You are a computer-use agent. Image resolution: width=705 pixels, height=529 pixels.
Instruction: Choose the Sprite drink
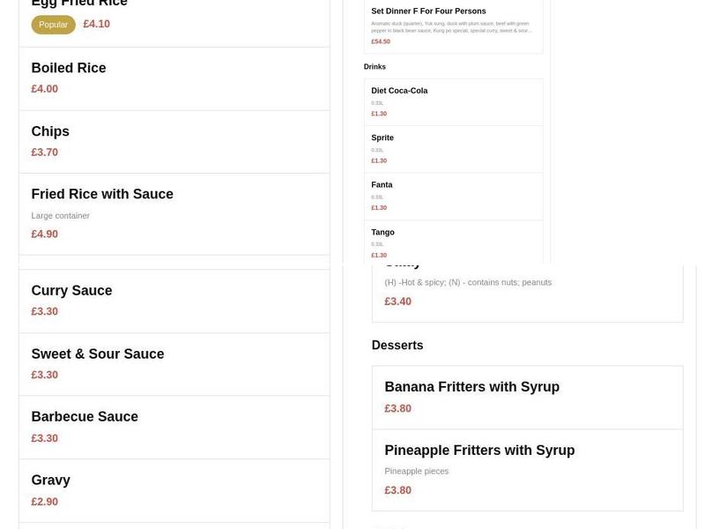click(382, 138)
